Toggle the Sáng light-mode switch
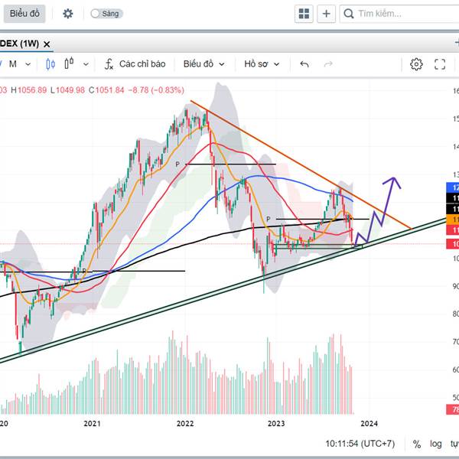This screenshot has height=459, width=459. tap(106, 14)
